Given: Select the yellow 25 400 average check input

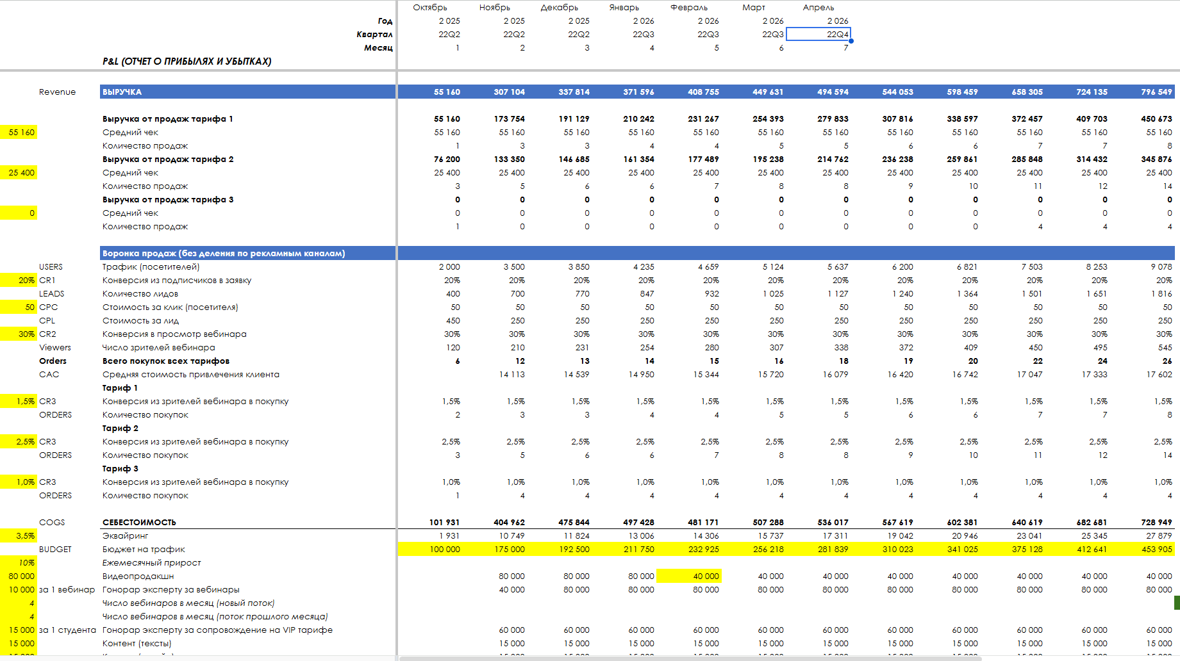Looking at the screenshot, I should point(19,173).
